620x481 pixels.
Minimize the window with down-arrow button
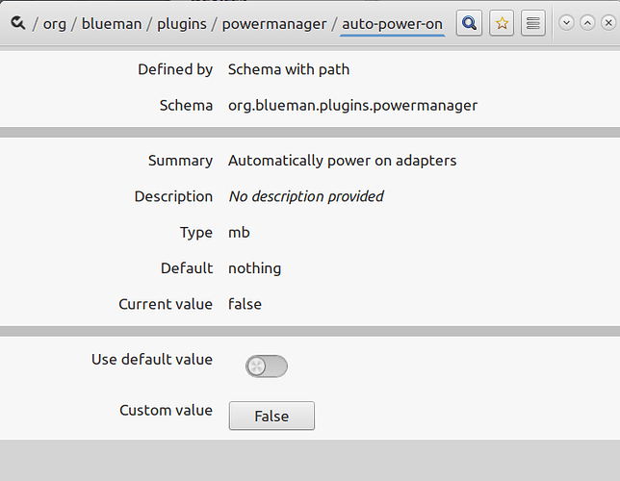click(566, 23)
